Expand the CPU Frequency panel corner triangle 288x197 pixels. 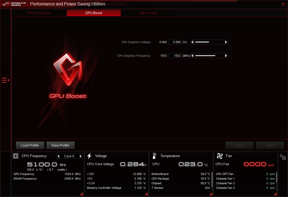82,194
